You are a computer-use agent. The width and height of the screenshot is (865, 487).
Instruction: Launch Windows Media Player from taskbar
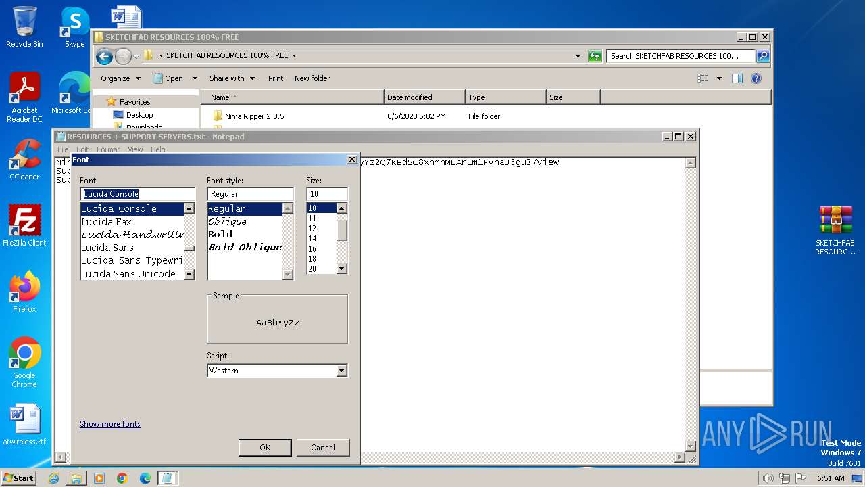coord(99,478)
